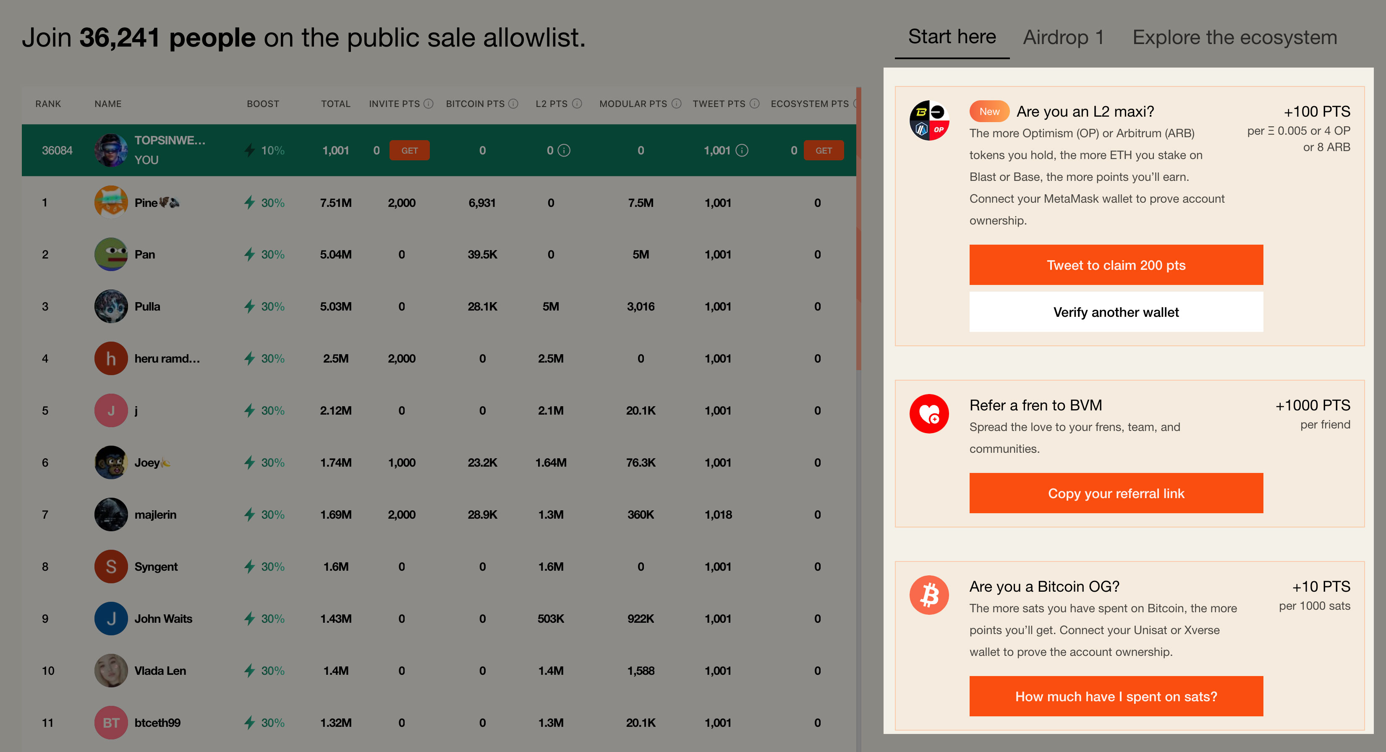
Task: Click the New badge on L2 maxi card
Action: pos(989,111)
